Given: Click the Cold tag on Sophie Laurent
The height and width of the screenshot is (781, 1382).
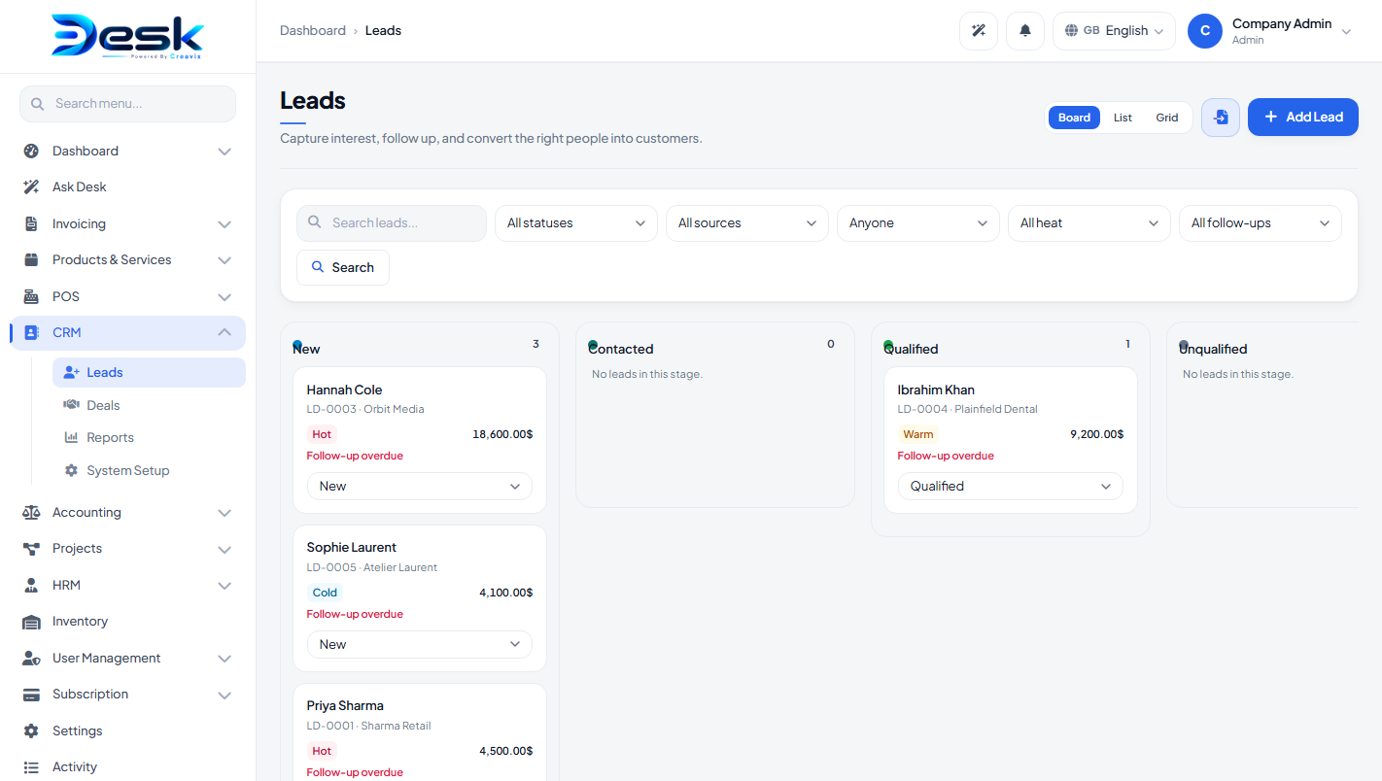Looking at the screenshot, I should click(x=325, y=593).
